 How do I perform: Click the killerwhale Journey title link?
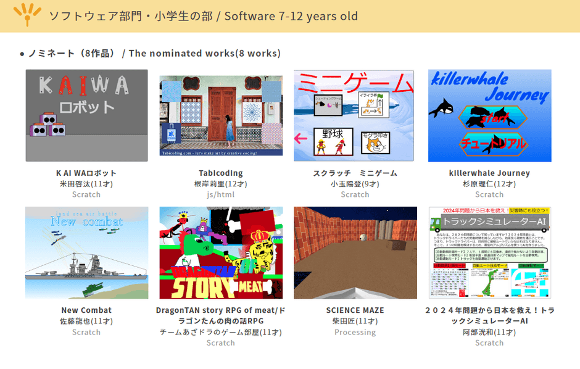(489, 173)
